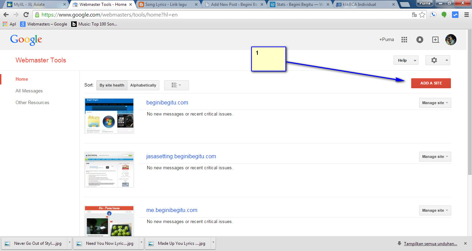The height and width of the screenshot is (251, 472).
Task: Select Home in the left sidebar
Action: pos(22,79)
